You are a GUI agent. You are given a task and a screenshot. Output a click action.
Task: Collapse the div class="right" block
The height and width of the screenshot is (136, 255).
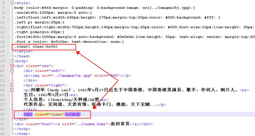coord(11,85)
